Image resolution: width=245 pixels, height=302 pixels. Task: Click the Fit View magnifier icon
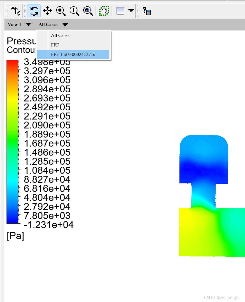pos(88,11)
